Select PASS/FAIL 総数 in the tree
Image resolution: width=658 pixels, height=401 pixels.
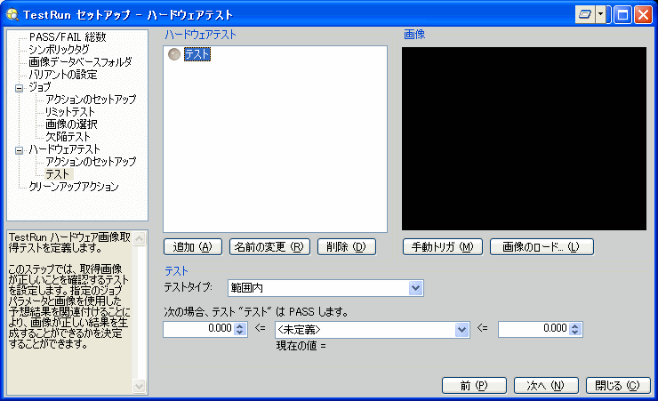click(x=67, y=37)
